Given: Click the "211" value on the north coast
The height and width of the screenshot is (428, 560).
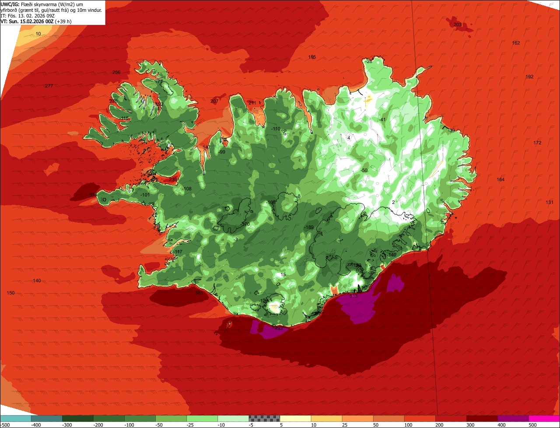Looking at the screenshot, I should pyautogui.click(x=252, y=103).
